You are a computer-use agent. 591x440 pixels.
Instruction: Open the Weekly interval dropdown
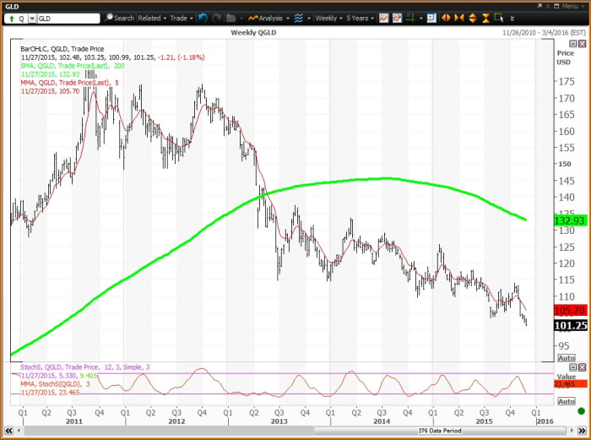click(330, 18)
